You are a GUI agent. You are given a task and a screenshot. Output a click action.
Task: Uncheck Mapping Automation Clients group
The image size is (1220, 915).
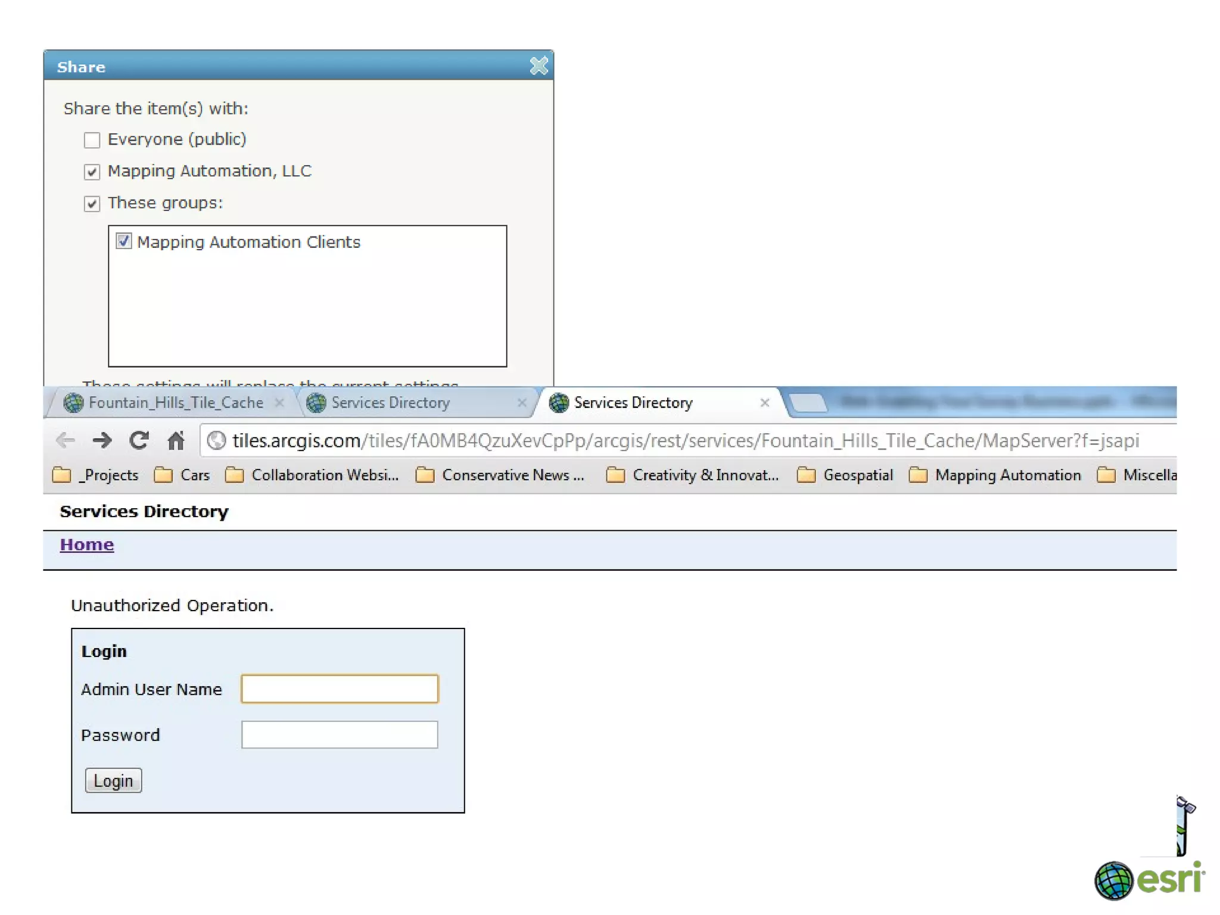(x=123, y=241)
